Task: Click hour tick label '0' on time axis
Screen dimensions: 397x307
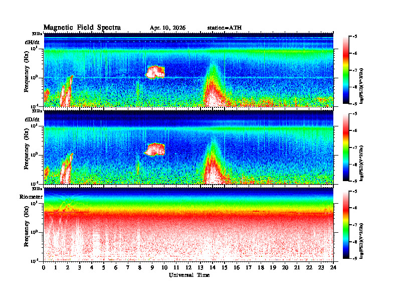Action: pos(44,268)
